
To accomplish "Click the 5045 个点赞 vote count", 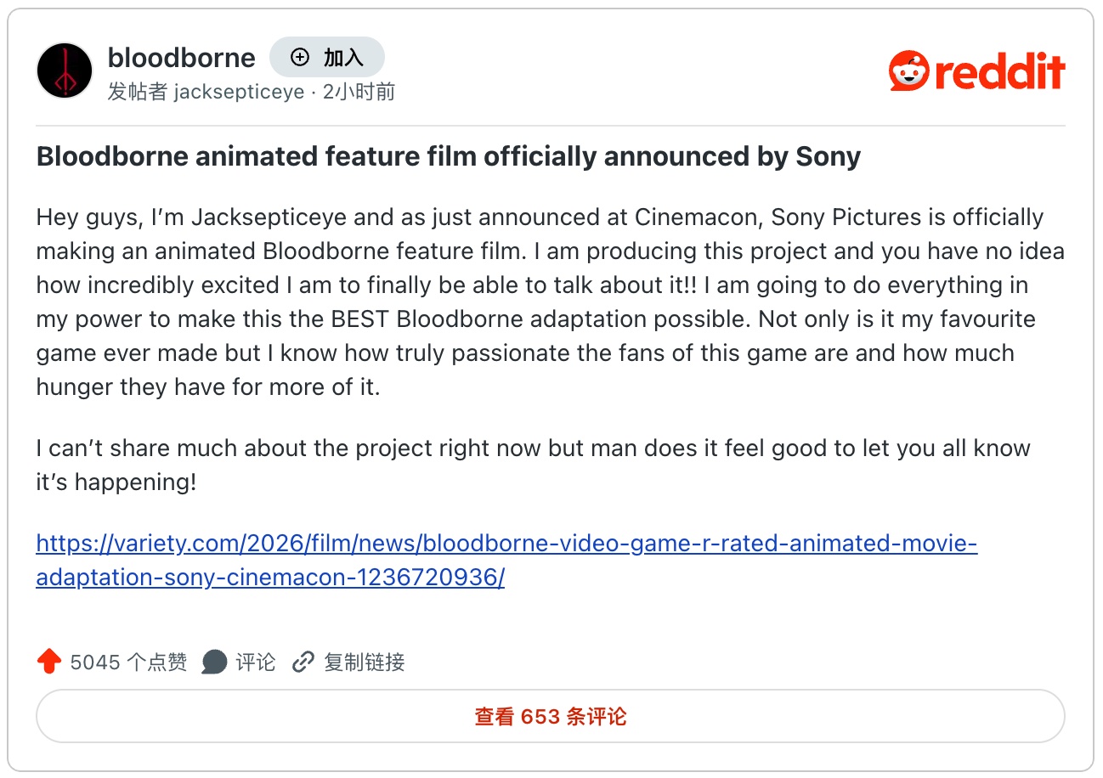I will click(x=128, y=662).
